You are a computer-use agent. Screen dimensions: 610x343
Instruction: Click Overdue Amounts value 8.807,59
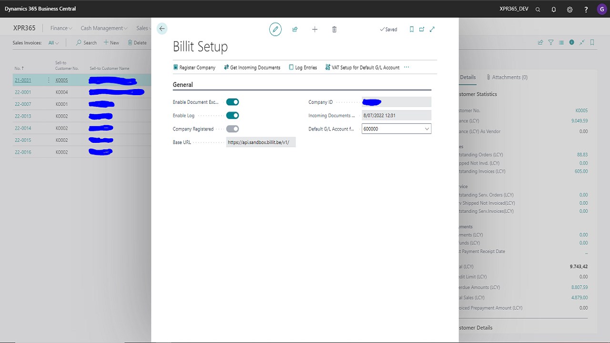click(579, 287)
